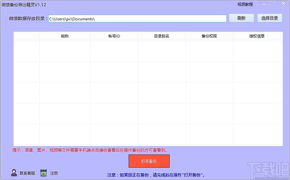Click the red 提示 hint text

coord(90,150)
